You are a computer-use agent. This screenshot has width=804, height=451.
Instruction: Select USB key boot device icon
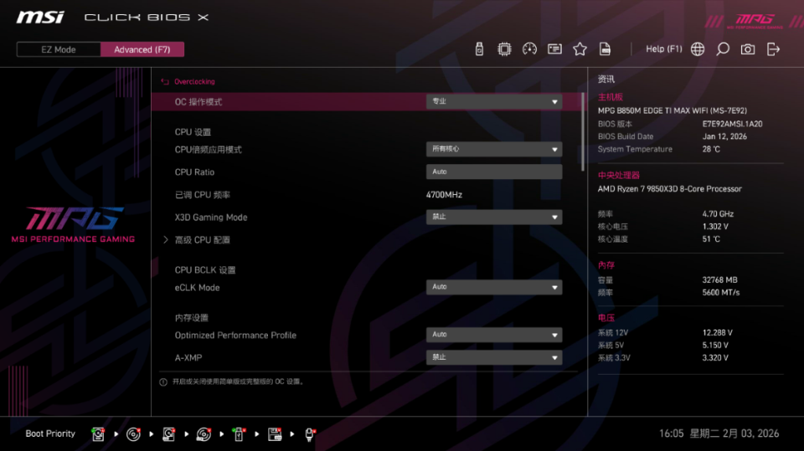(239, 434)
